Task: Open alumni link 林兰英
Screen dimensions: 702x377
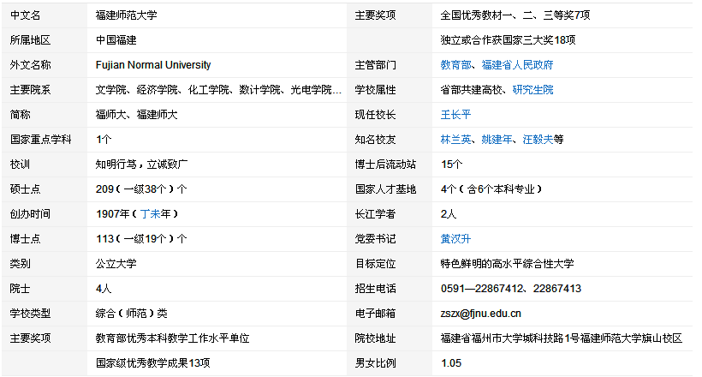Action: click(455, 140)
